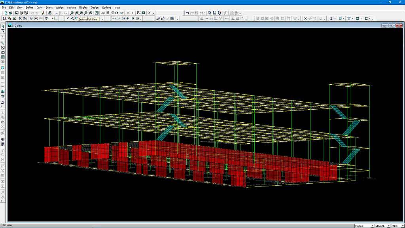Image resolution: width=405 pixels, height=228 pixels.
Task: Click the Open file folder icon
Action: tap(11, 13)
